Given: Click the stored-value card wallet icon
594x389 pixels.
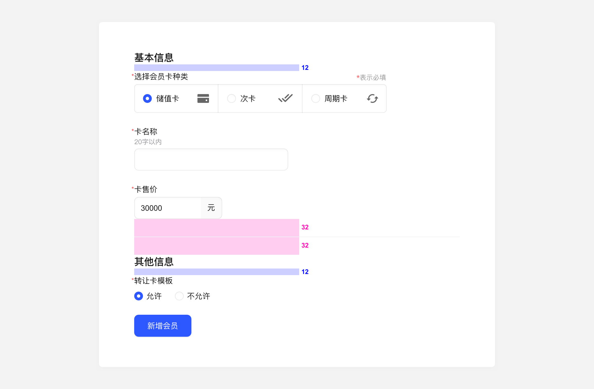Looking at the screenshot, I should coord(203,98).
